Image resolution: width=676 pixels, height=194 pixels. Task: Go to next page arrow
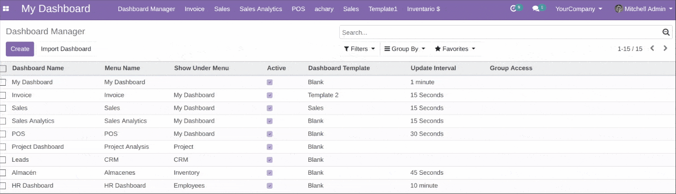pyautogui.click(x=665, y=48)
